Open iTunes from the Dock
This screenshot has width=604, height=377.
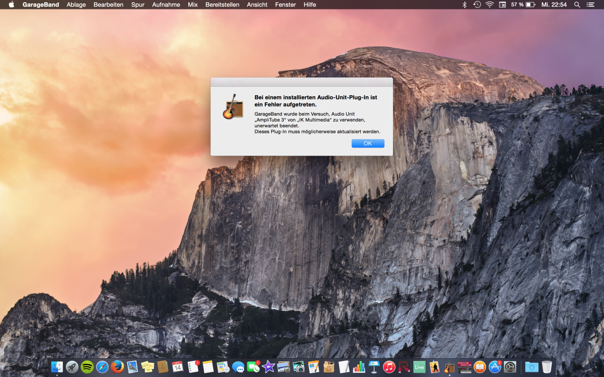[x=389, y=367]
